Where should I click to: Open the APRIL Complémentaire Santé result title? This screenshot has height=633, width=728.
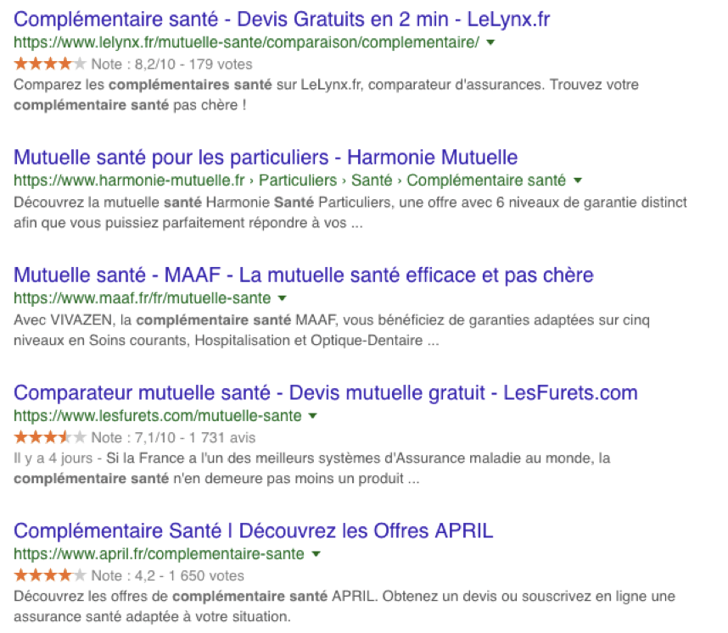point(253,531)
